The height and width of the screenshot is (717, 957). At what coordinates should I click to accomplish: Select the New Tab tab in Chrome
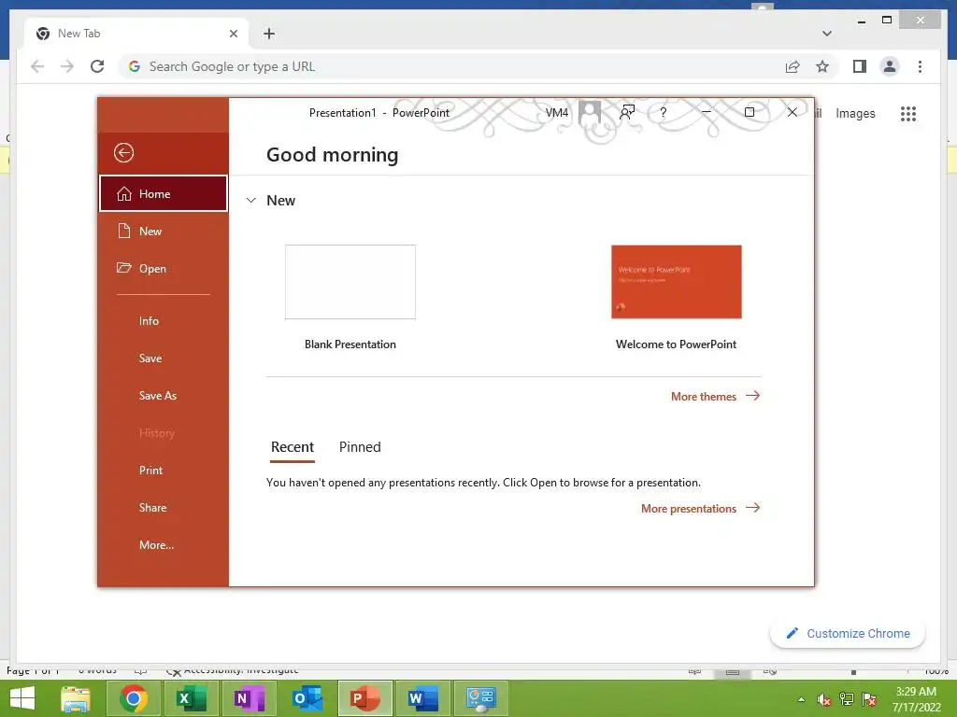136,34
